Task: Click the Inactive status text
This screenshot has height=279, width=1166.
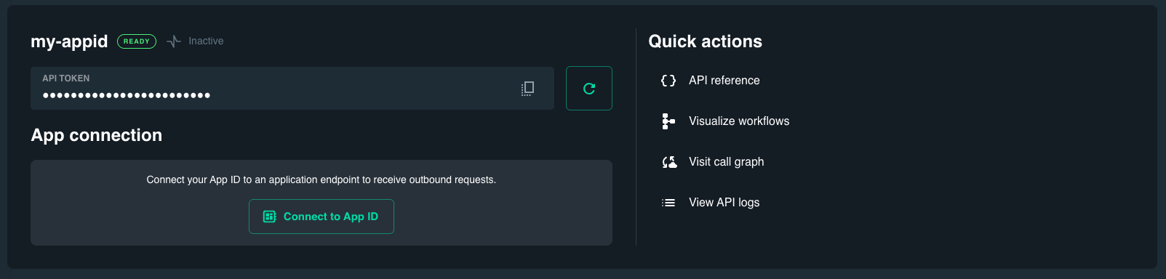Action: (x=206, y=41)
